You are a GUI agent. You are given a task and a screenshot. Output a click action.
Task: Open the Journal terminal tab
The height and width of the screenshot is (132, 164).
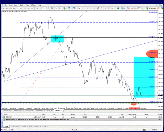[x=44, y=126]
